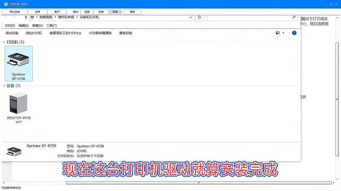
Task: Click the refresh icon beside address bar
Action: coord(199,17)
